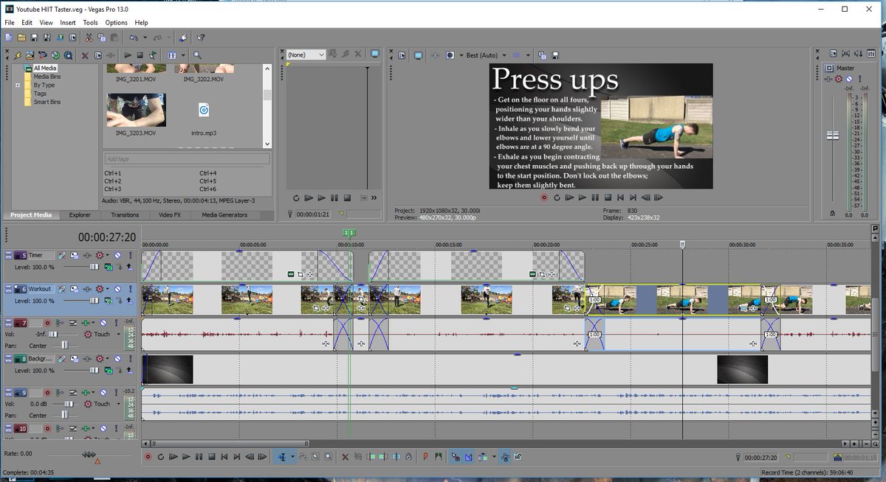The height and width of the screenshot is (482, 886).
Task: Open the preview quality Best (Auto) dropdown
Action: point(483,55)
